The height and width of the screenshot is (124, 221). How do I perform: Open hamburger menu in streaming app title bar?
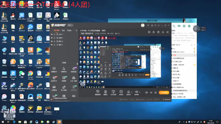[159, 25]
